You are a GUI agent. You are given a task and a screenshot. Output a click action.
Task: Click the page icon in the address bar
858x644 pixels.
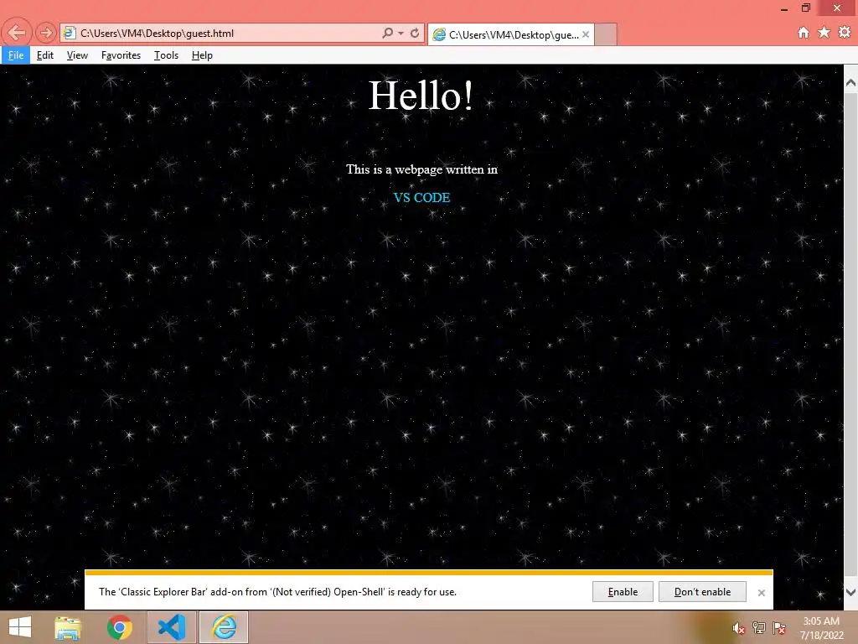70,33
